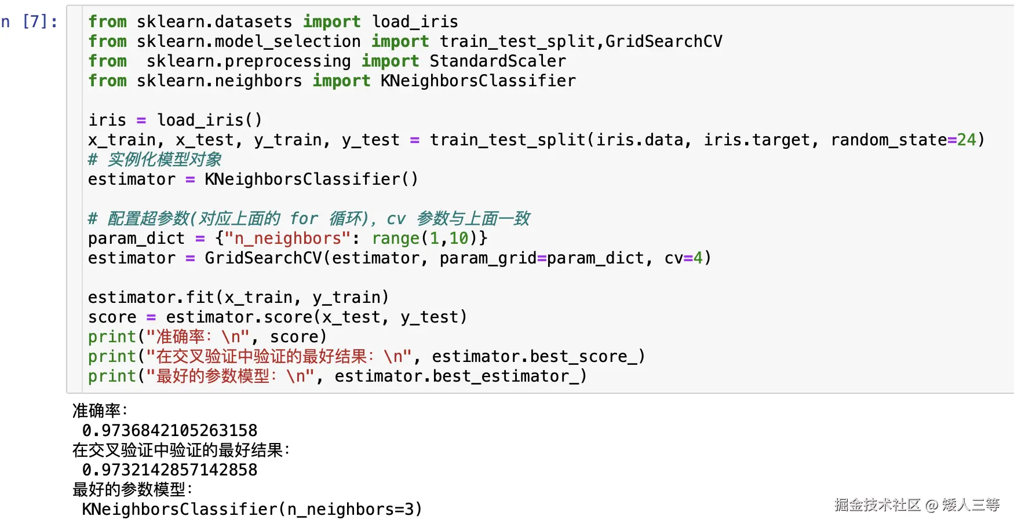Click the output KNeighborsClassifier(n_neighbors=3)

click(x=252, y=510)
